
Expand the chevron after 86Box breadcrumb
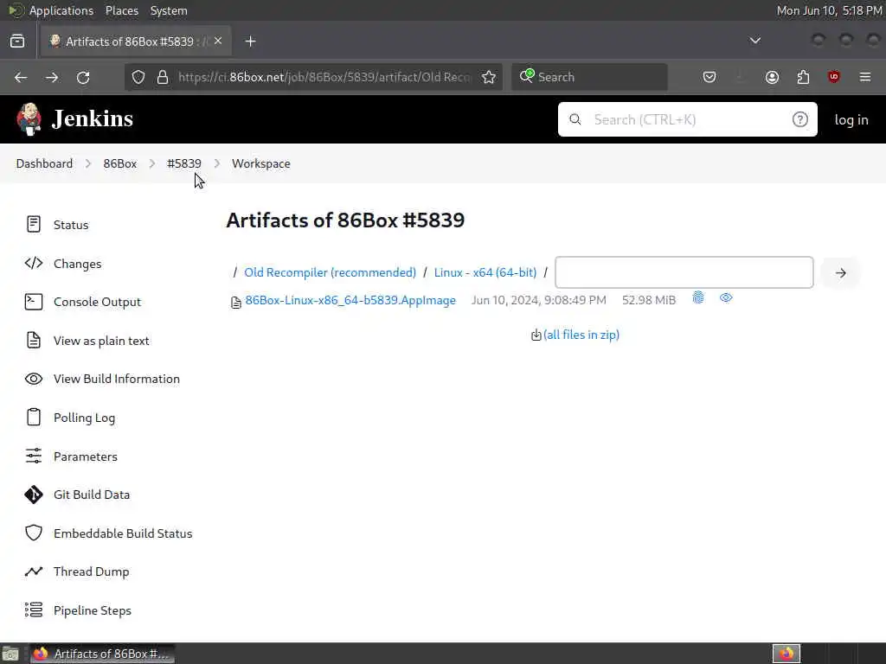point(152,163)
